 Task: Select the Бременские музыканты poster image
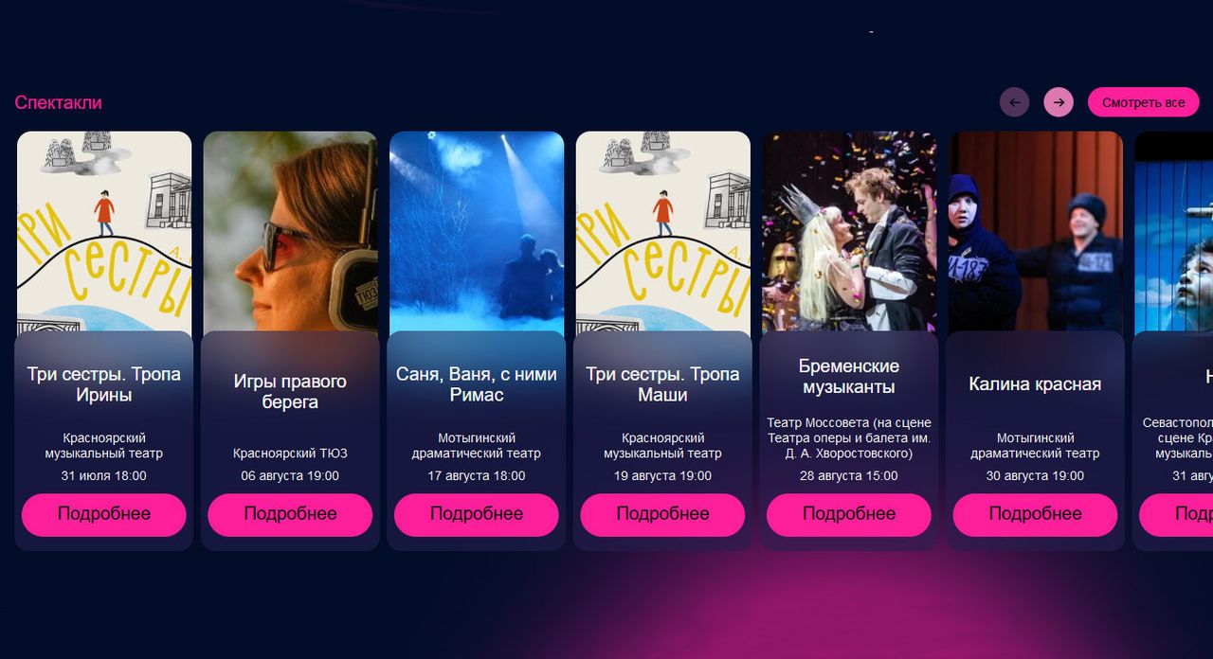[849, 232]
